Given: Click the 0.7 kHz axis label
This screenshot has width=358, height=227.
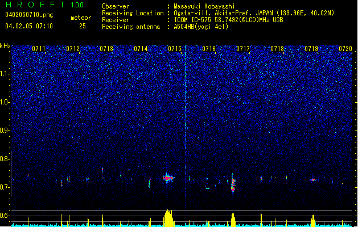Looking at the screenshot, I should (5, 187).
